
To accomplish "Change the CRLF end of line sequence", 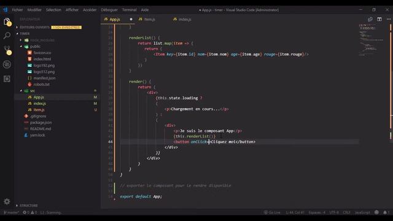I will [346, 212].
